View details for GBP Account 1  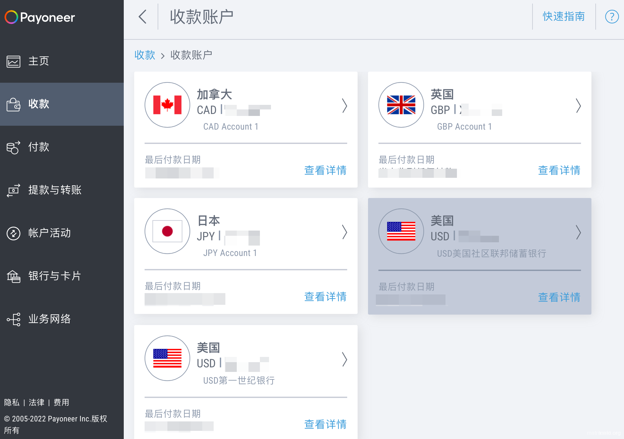pos(559,170)
